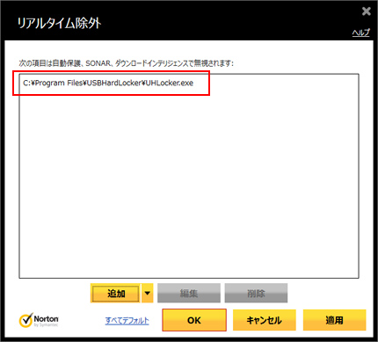This screenshot has width=378, height=342.
Task: Click the greyed 編集 button
Action: pos(189,293)
